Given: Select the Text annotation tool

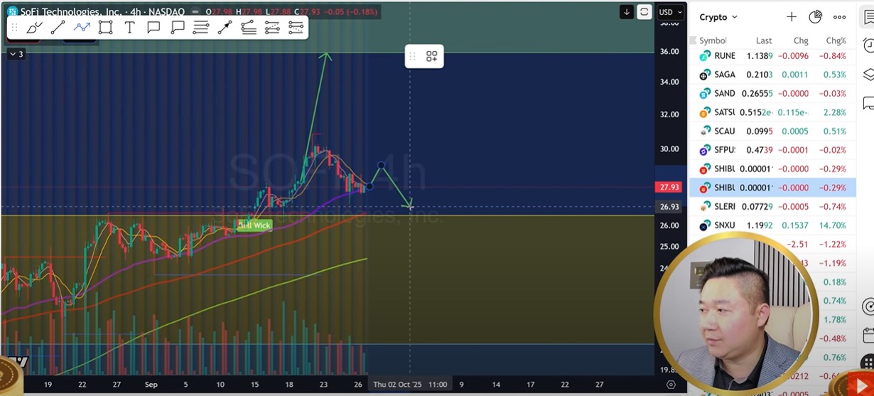Looking at the screenshot, I should 129,28.
